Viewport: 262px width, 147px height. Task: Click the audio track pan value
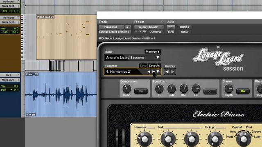pyautogui.click(x=14, y=90)
